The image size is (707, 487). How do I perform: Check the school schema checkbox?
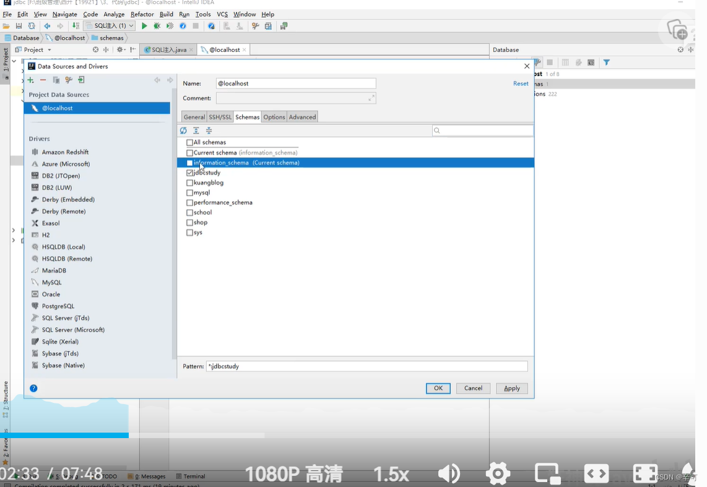click(x=190, y=213)
